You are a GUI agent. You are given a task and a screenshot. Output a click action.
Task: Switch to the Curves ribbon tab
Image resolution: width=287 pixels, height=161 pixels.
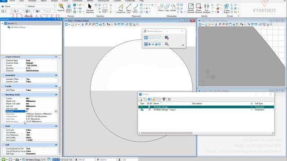click(65, 1)
